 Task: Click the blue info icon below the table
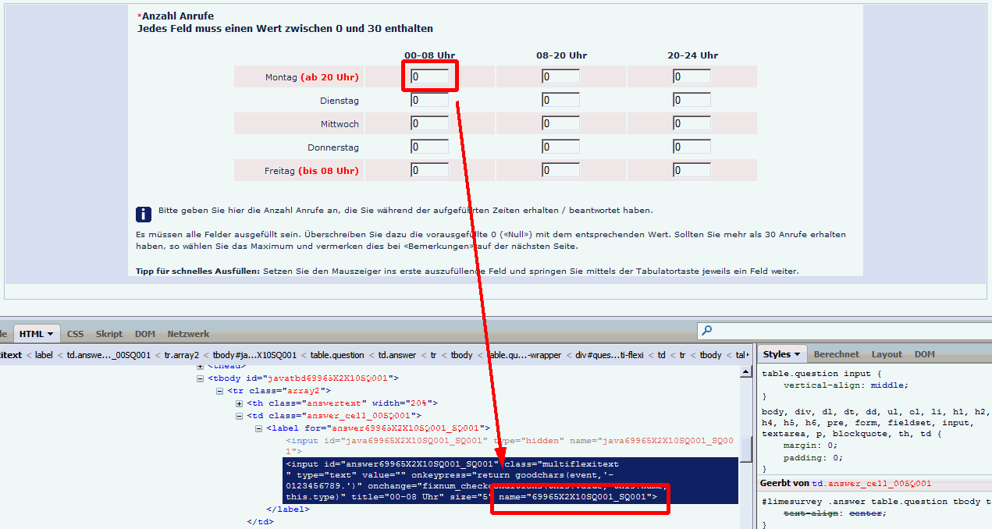144,215
